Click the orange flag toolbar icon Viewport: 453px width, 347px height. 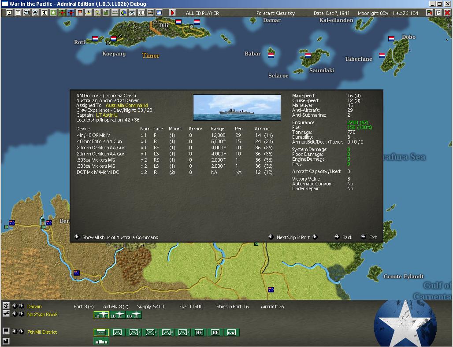pyautogui.click(x=80, y=13)
